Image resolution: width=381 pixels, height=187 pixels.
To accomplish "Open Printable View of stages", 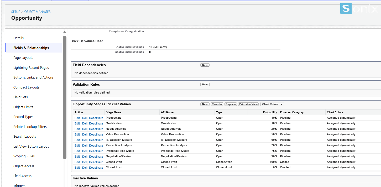I will (x=248, y=104).
